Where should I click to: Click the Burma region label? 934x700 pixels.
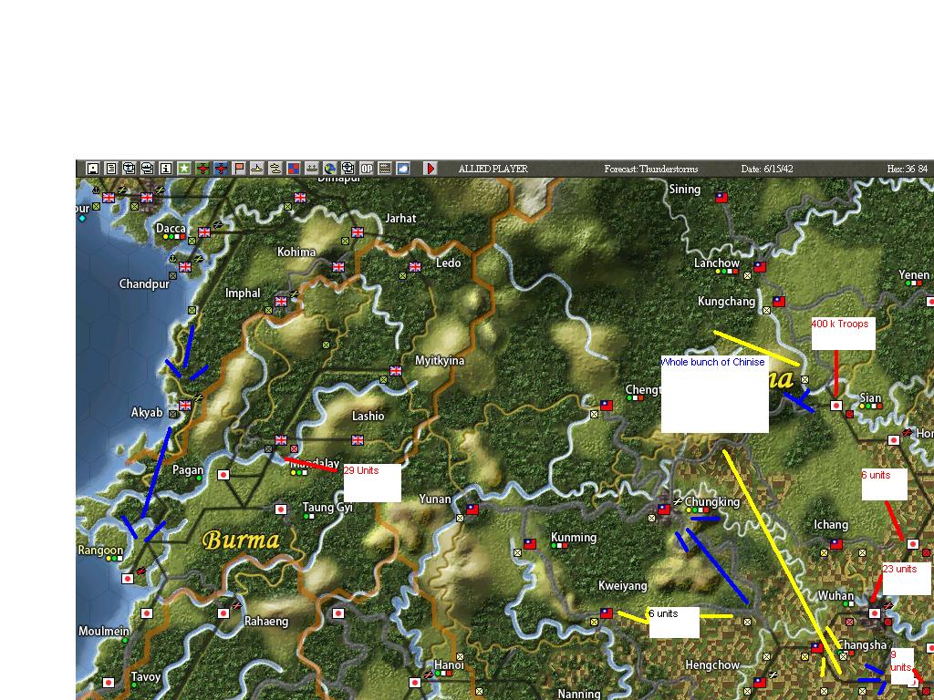(241, 540)
